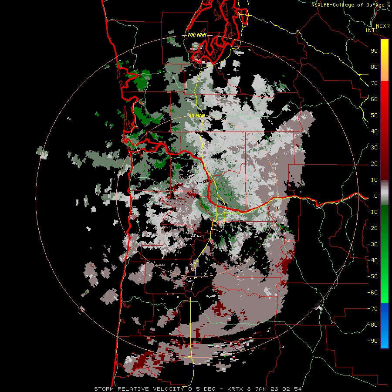
Task: Click the -80 value on the velocity scale
Action: click(372, 325)
